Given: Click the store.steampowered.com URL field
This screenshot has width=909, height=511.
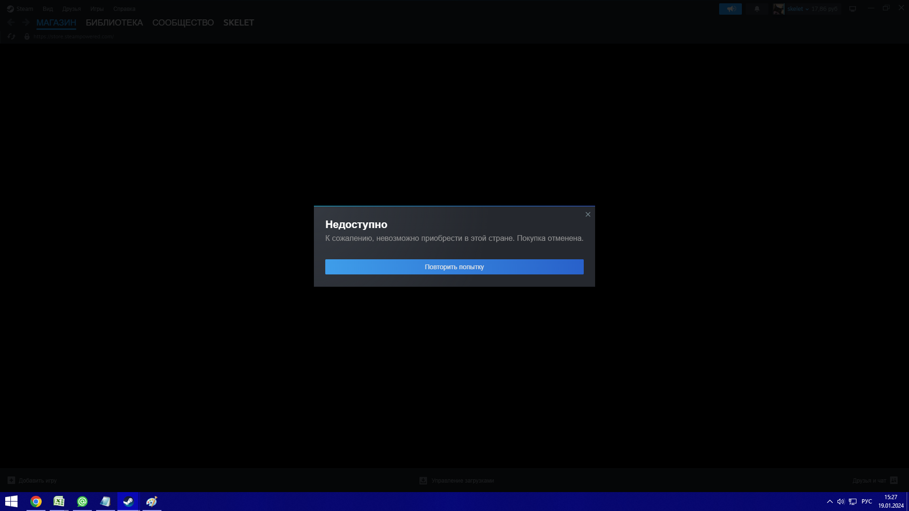Looking at the screenshot, I should [73, 36].
